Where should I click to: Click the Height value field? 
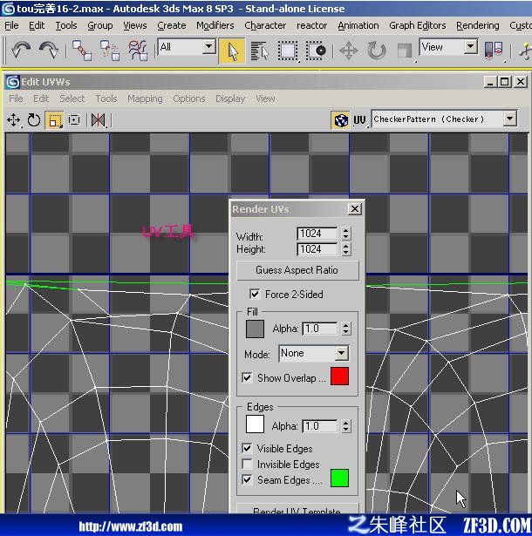(x=317, y=249)
